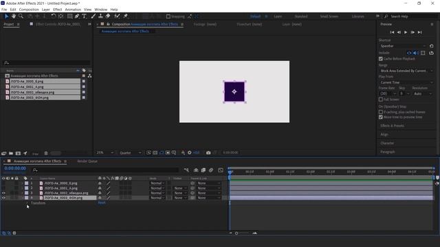Open the Preview panel menu icon
Image resolution: width=440 pixels, height=247 pixels.
click(x=432, y=25)
